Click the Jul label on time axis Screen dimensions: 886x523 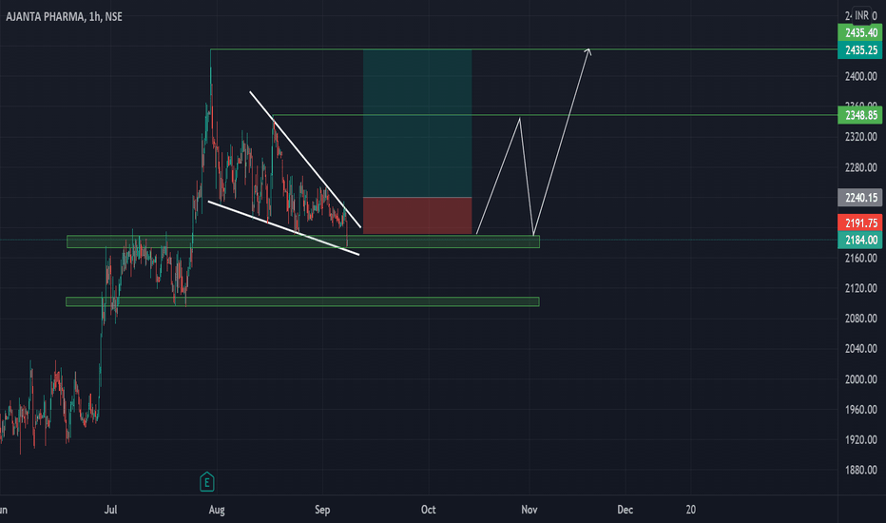(110, 510)
